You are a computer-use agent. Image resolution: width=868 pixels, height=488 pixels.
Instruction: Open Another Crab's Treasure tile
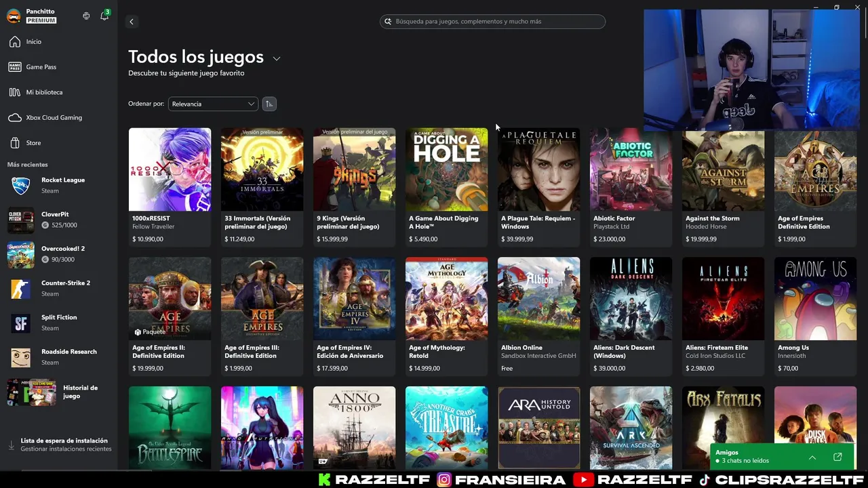point(446,428)
